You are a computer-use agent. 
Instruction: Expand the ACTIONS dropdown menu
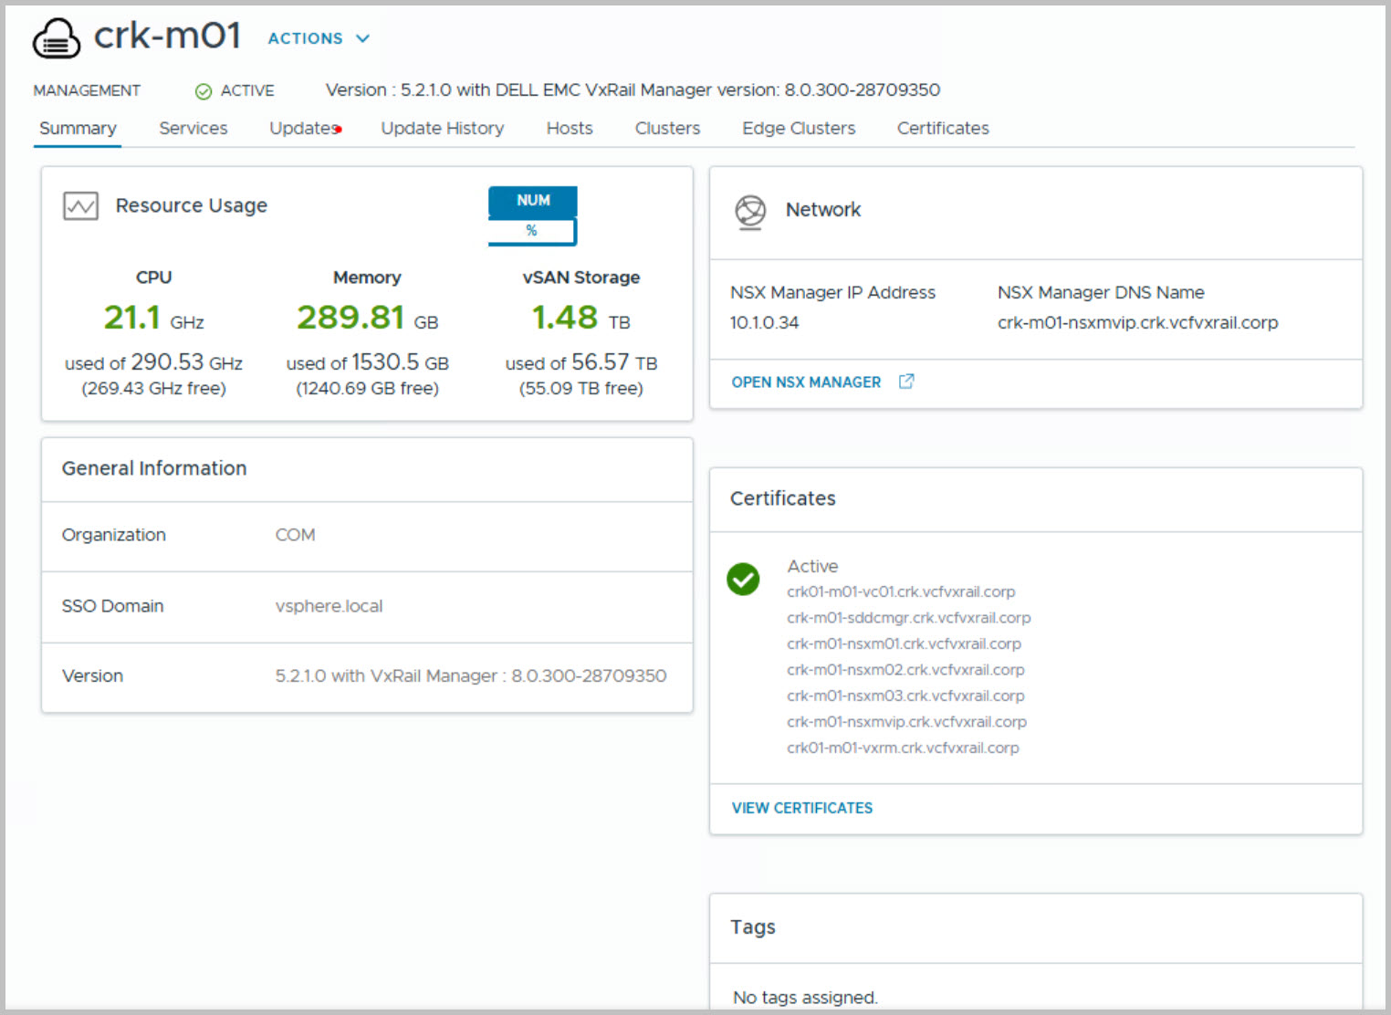pos(306,38)
